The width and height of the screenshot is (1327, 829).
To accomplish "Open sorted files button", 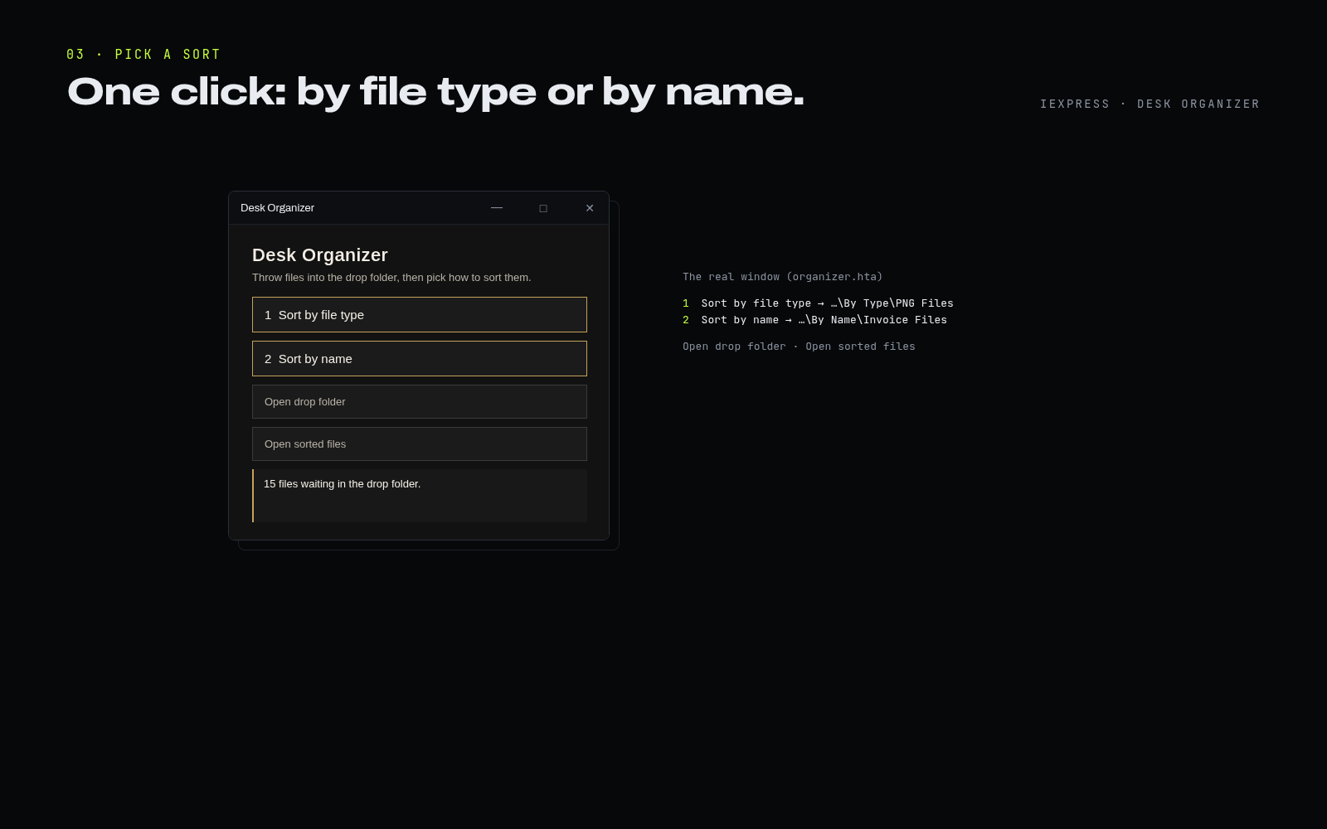I will coord(420,444).
